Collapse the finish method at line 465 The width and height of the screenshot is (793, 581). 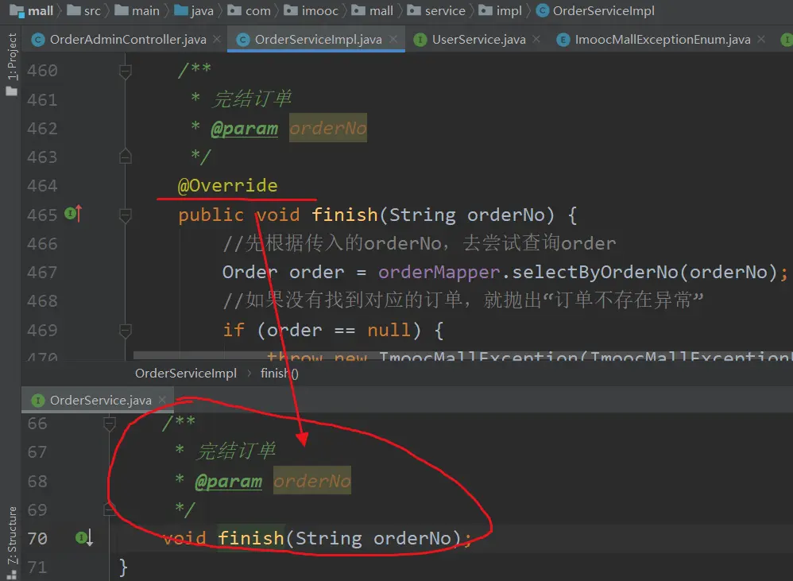coord(125,215)
